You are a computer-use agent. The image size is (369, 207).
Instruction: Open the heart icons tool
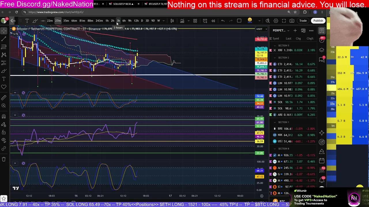4,87
